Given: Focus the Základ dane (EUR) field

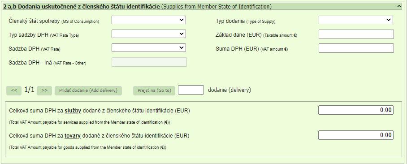Looking at the screenshot, I should (x=356, y=34).
